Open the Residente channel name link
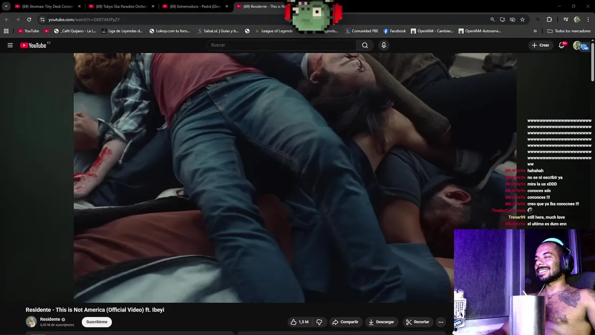 50,319
